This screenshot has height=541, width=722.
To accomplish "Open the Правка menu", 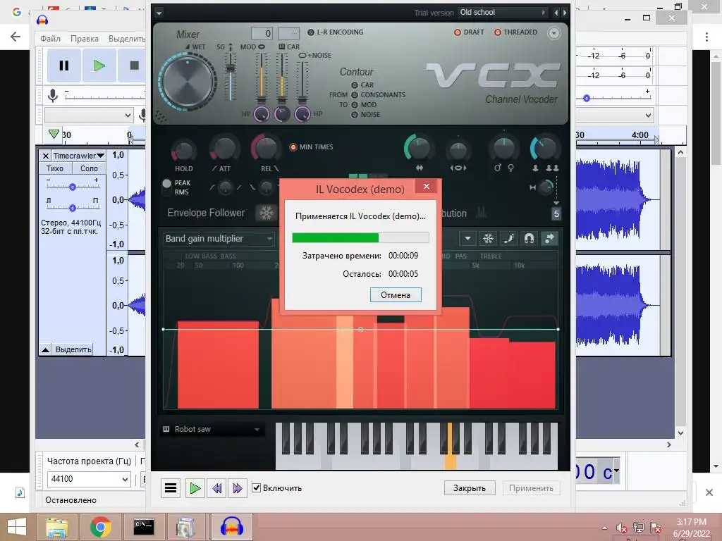I will tap(85, 39).
